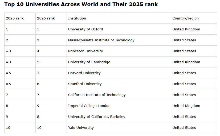The width and height of the screenshot is (220, 136).
Task: Click Cambridge's 'United Kingdom' country cell
Action: click(x=186, y=62)
